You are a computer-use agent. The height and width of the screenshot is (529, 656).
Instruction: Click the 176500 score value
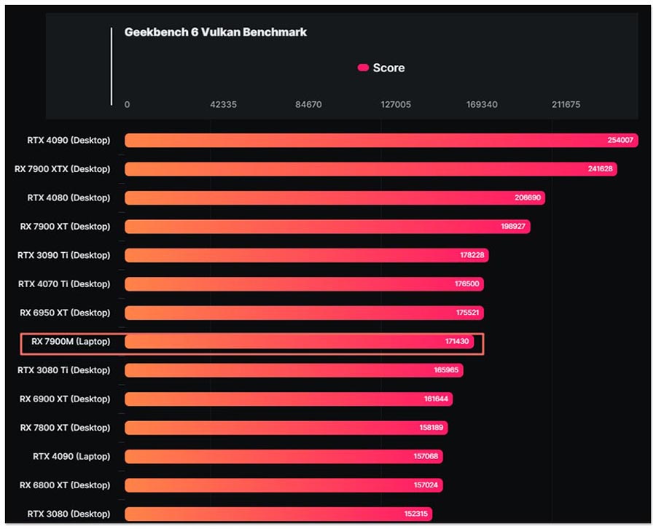pos(467,284)
